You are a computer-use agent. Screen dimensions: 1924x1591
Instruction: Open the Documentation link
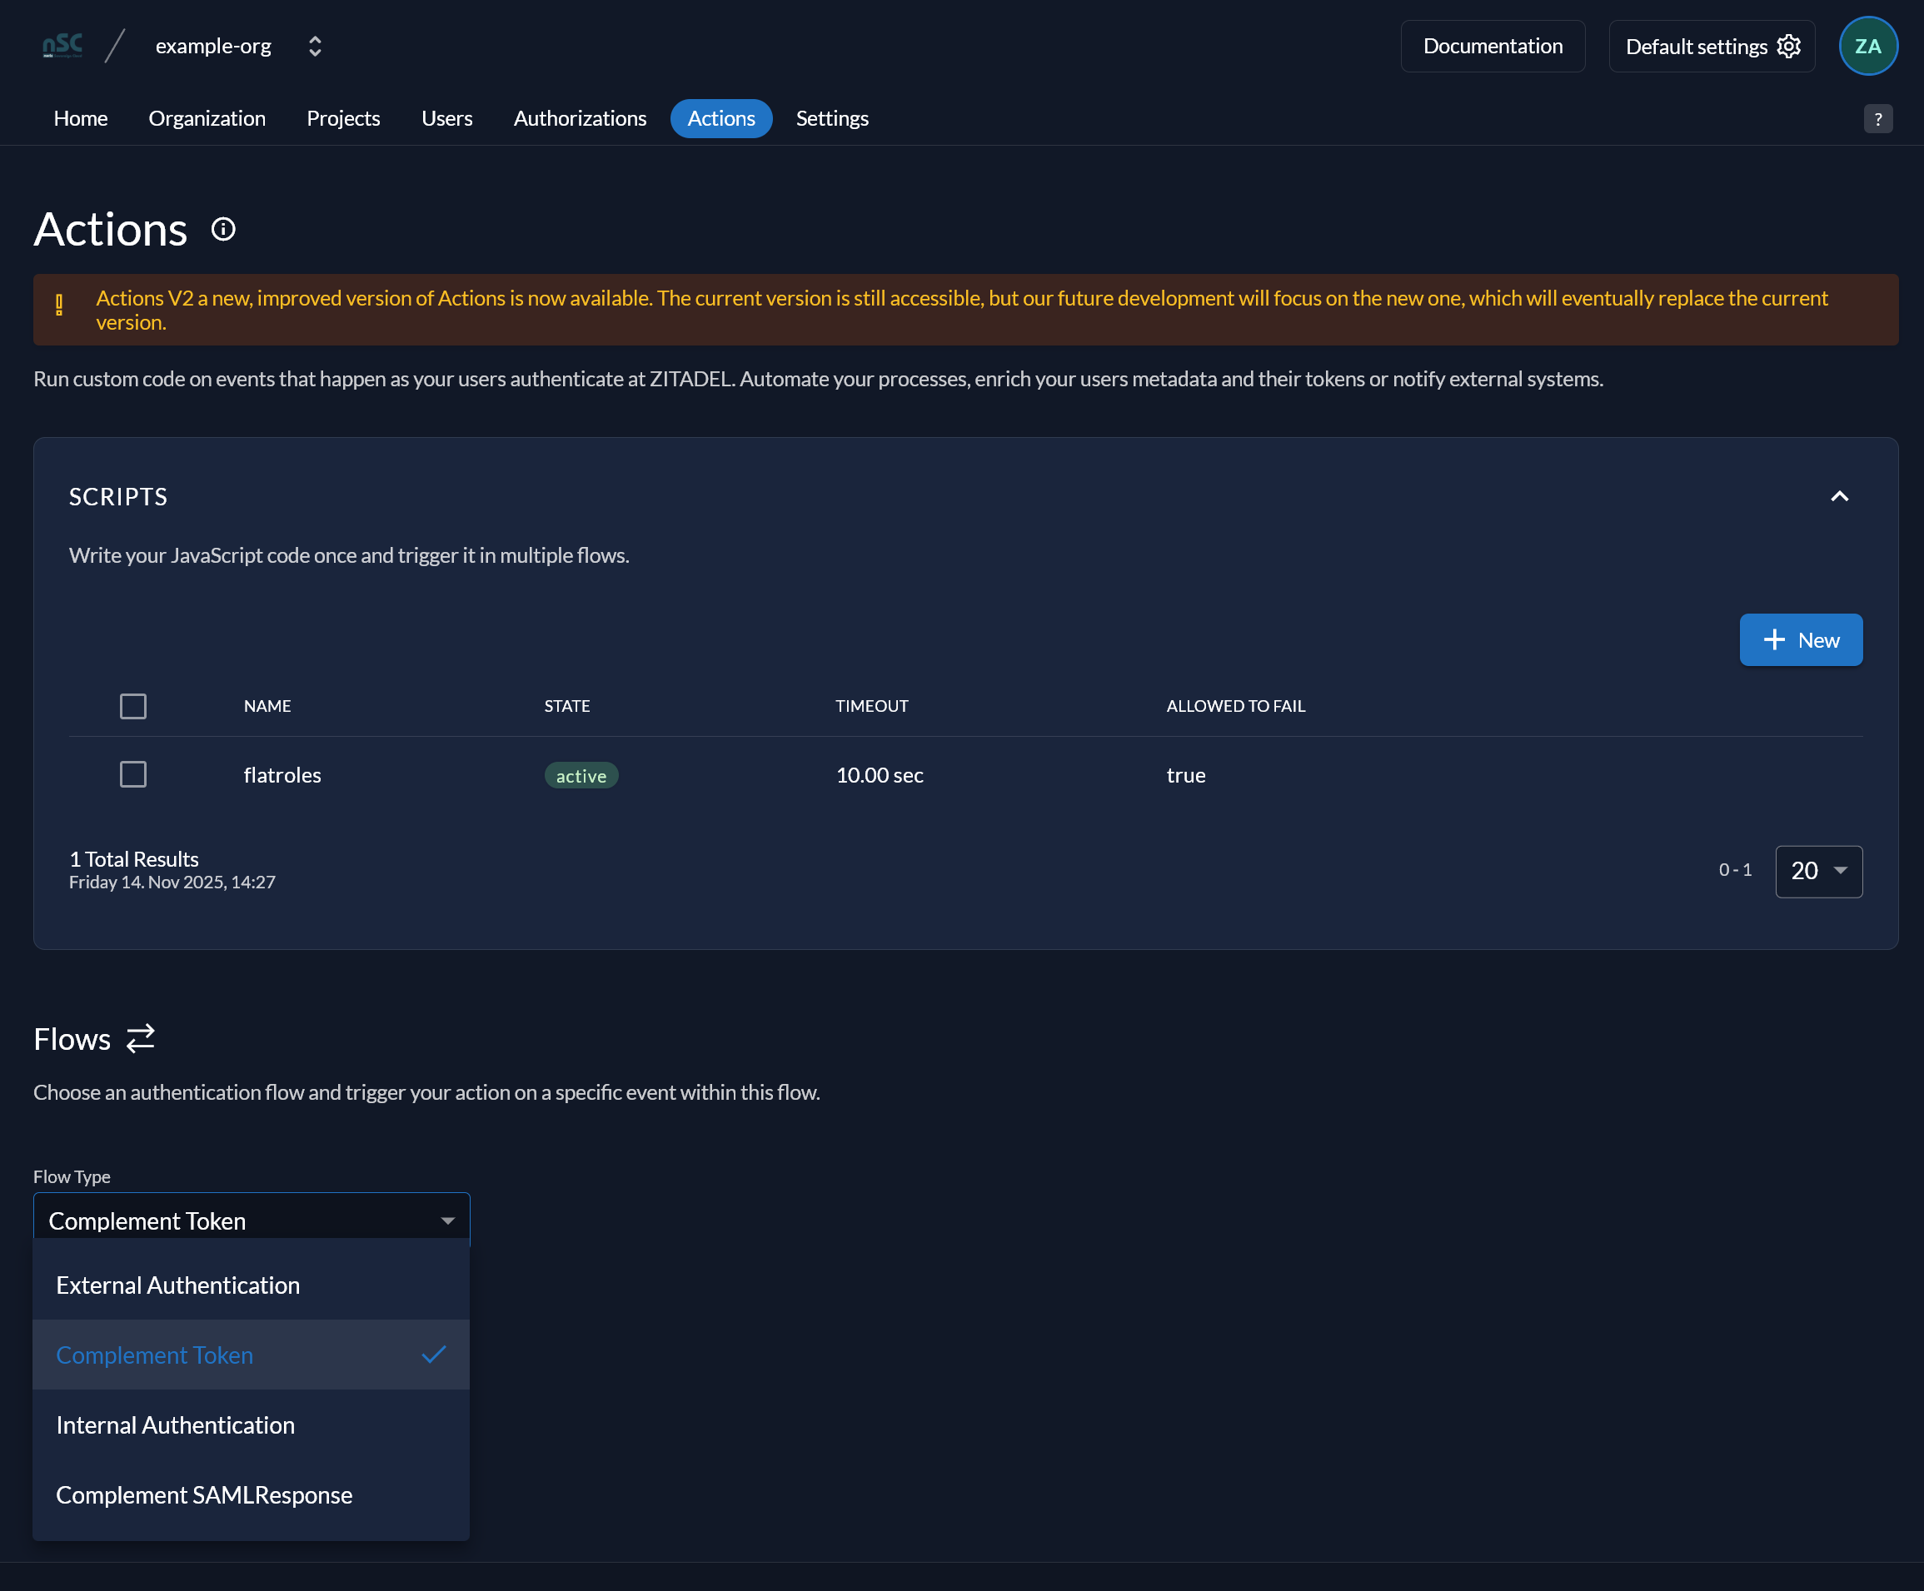(1493, 46)
